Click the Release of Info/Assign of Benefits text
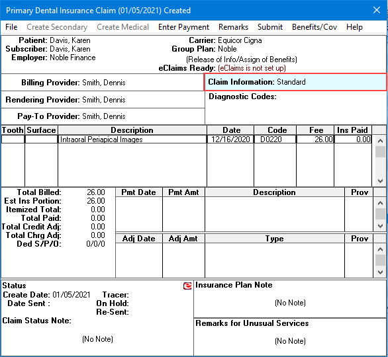 242,59
